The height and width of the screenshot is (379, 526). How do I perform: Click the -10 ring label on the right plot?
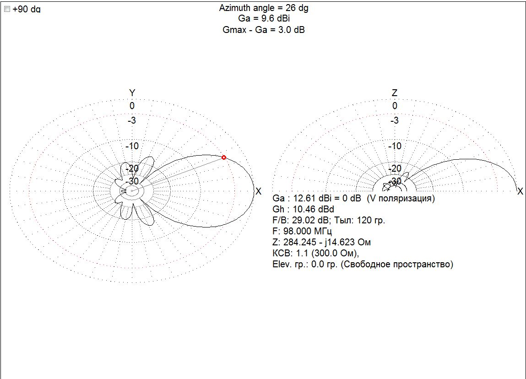point(395,146)
